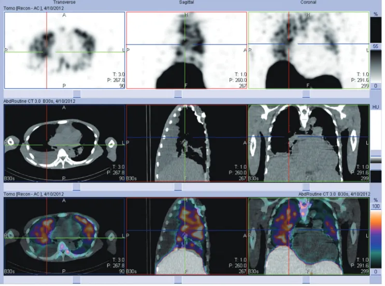Click 'P: 260.0' position text in sagittal SPECT view
The width and height of the screenshot is (385, 286).
pos(238,80)
